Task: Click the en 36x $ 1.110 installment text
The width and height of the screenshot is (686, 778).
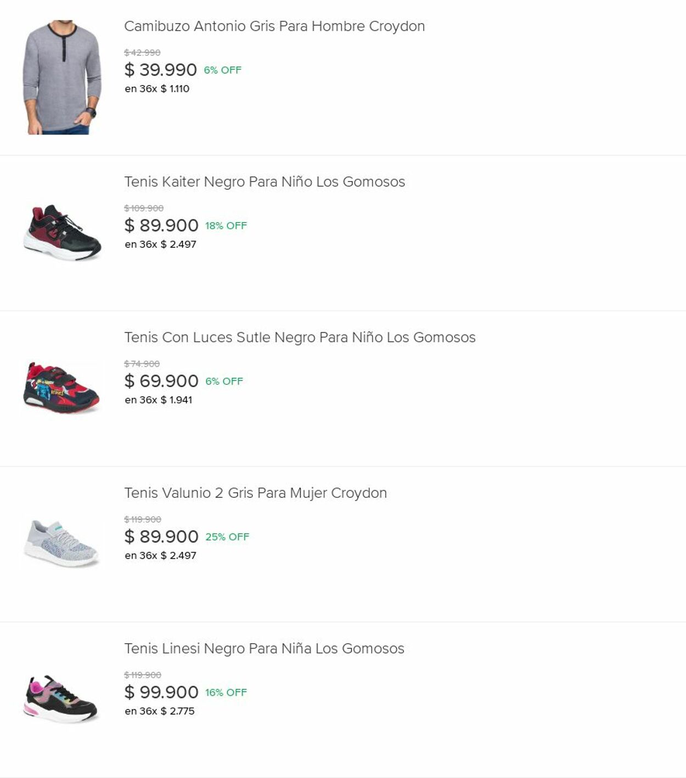Action: 157,89
